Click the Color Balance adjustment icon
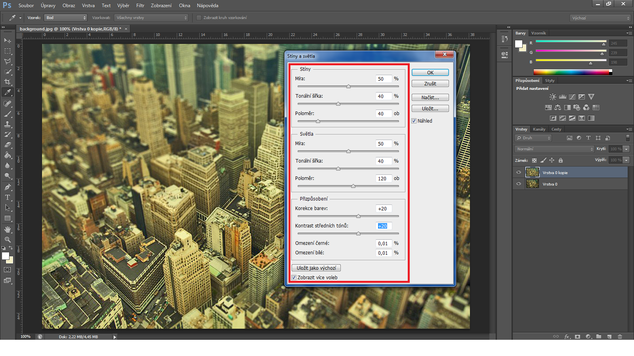The height and width of the screenshot is (356, 634). pos(558,107)
